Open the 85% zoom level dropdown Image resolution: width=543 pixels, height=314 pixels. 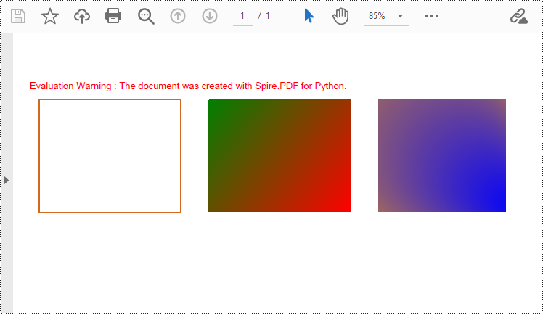click(385, 16)
